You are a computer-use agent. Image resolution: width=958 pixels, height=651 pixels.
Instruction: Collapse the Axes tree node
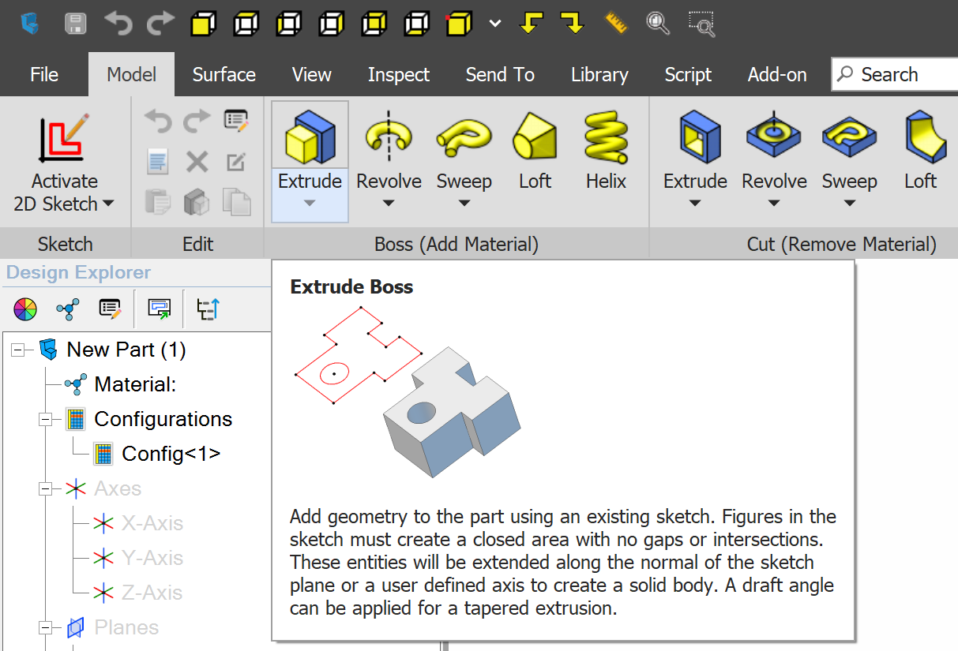[45, 488]
